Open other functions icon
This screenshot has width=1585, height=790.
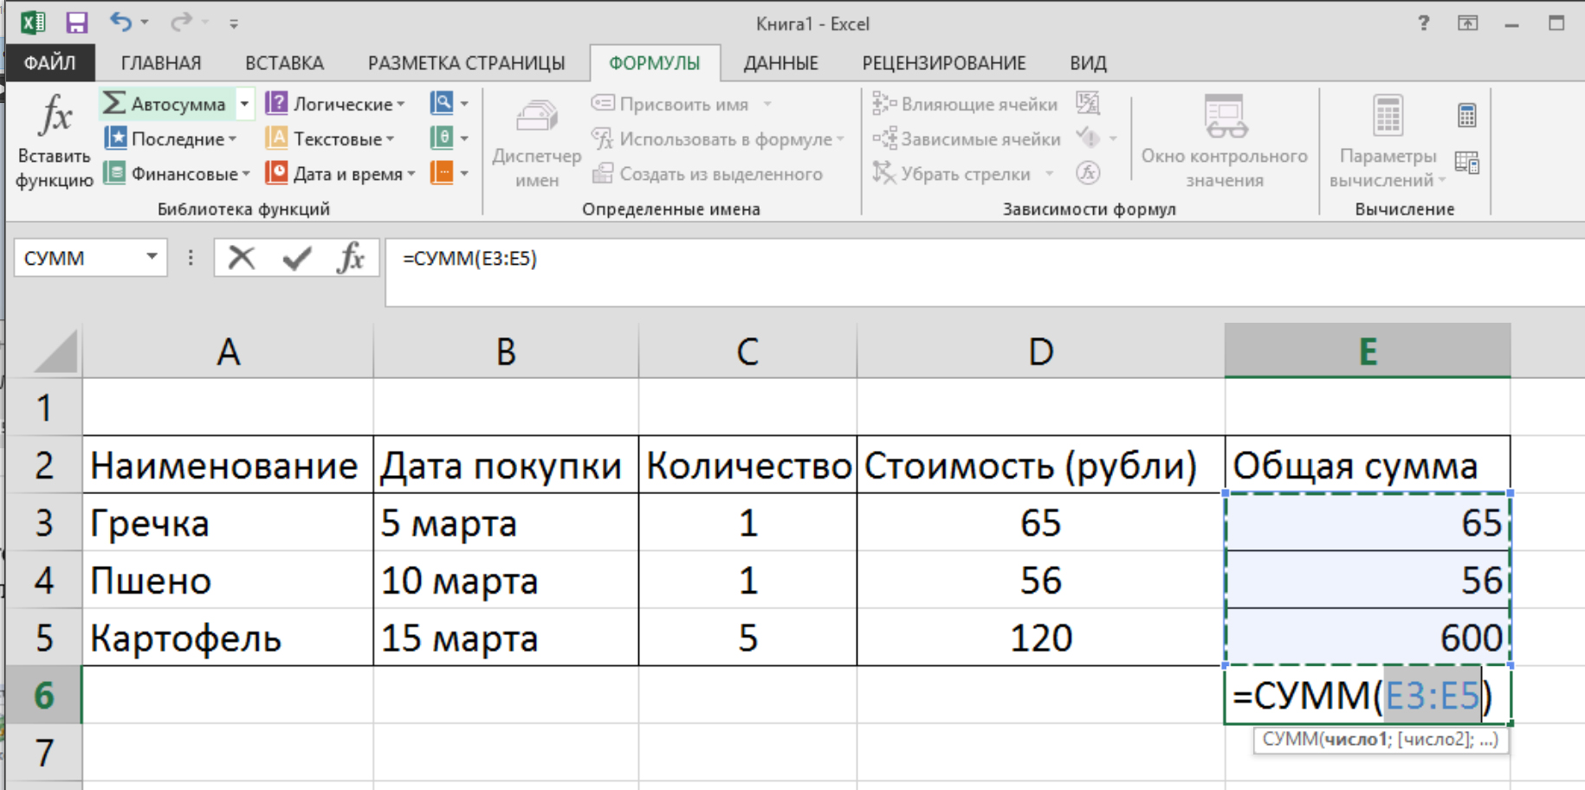click(450, 174)
